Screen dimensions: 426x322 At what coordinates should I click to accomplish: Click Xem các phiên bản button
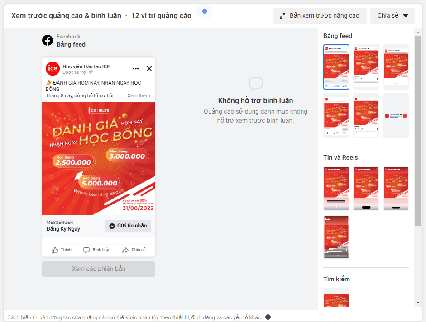pyautogui.click(x=99, y=269)
